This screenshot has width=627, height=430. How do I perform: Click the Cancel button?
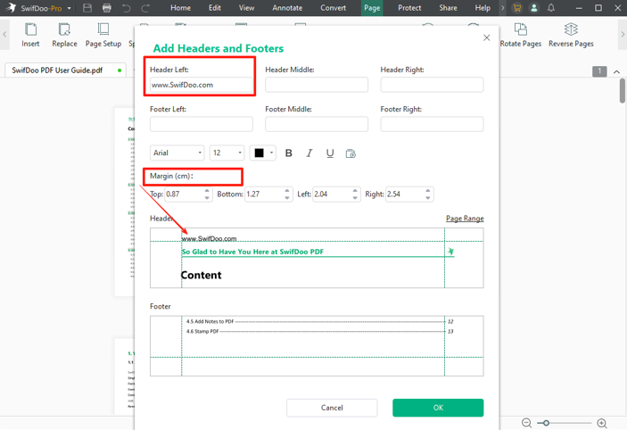(x=332, y=408)
